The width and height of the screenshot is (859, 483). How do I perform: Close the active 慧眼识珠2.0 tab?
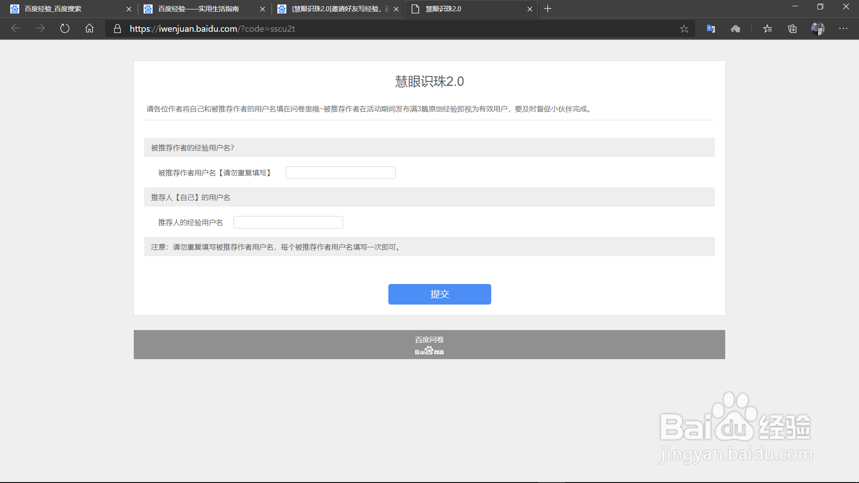(x=530, y=9)
